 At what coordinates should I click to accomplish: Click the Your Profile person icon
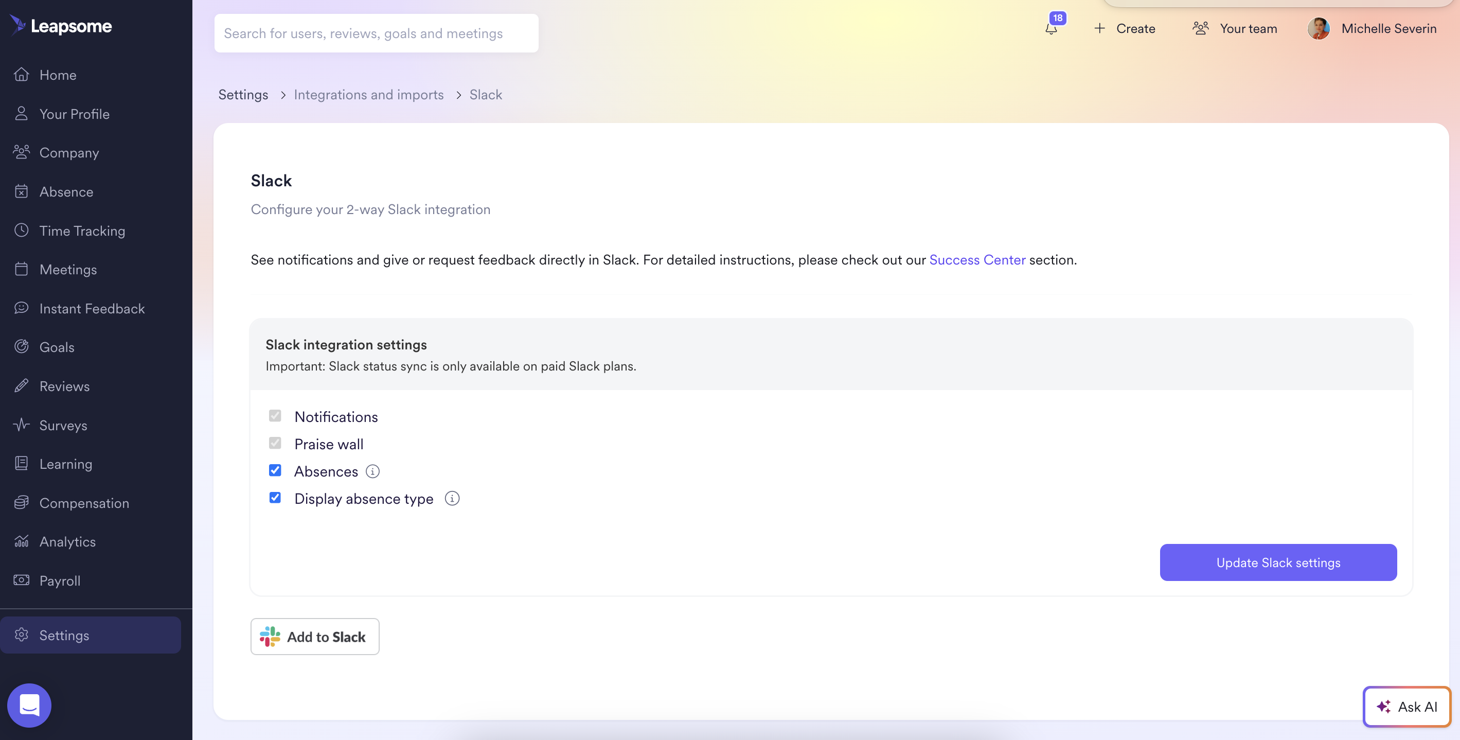tap(22, 113)
